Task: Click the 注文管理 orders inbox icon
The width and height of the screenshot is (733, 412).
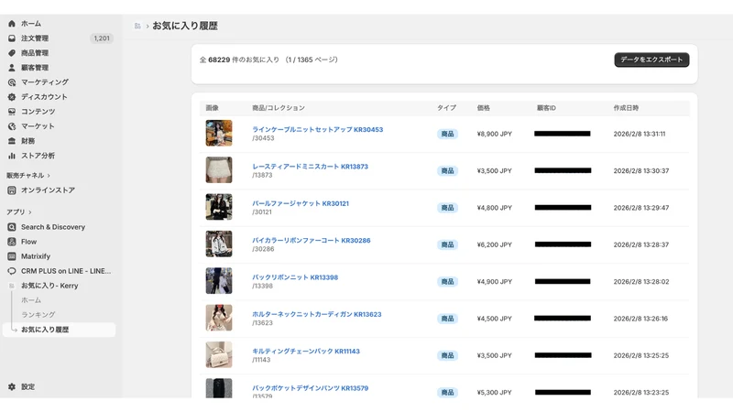Action: tap(12, 38)
